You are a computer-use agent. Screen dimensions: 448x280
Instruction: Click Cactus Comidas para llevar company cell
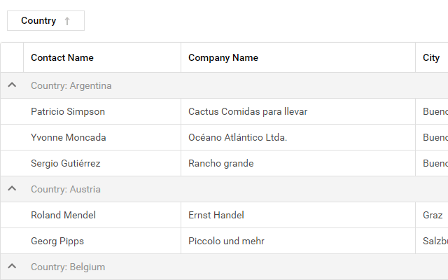248,111
